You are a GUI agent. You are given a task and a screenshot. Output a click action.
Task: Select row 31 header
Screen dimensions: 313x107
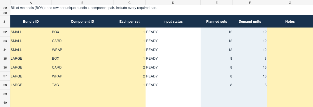click(5, 21)
